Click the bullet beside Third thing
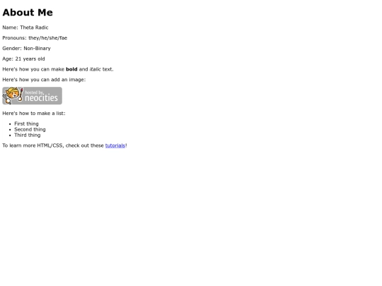The image size is (382, 286). 10,136
